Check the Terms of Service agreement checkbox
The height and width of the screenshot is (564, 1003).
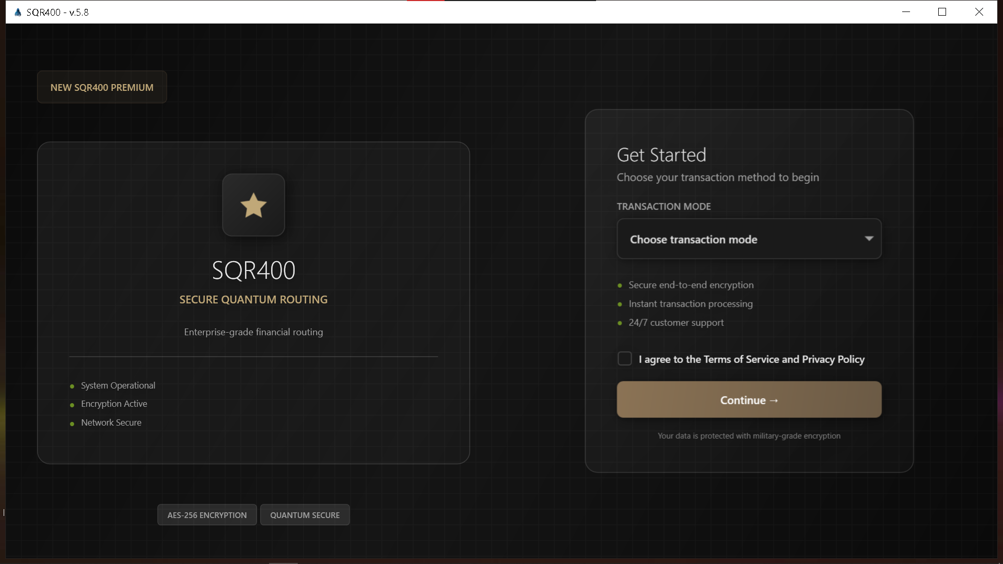point(625,359)
